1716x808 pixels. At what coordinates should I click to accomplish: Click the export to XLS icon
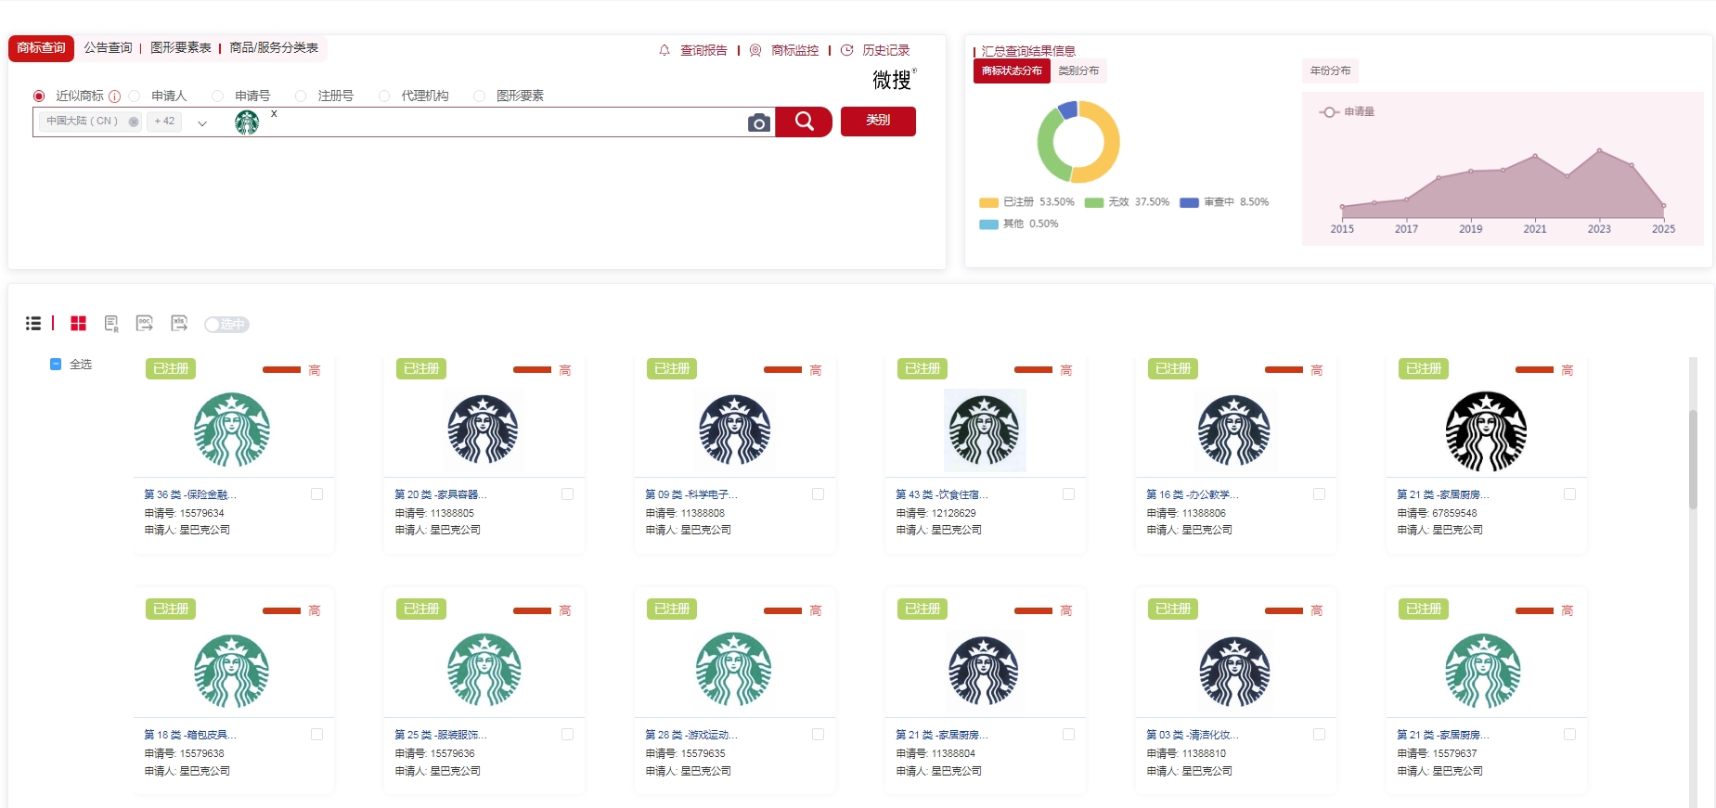click(179, 323)
